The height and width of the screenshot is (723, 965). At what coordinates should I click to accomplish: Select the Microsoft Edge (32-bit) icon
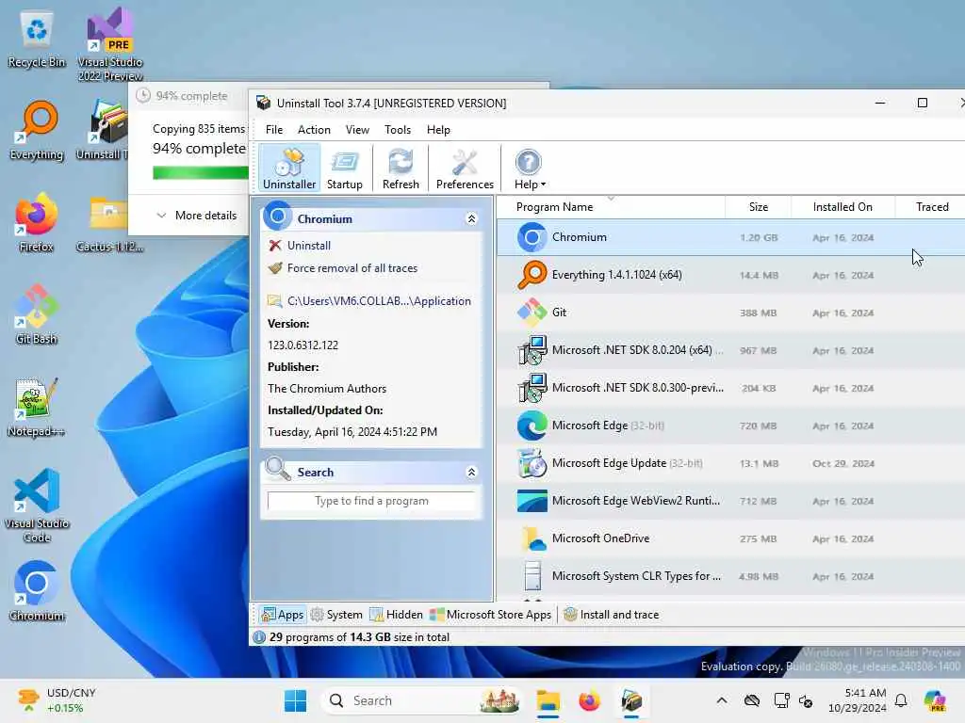pos(532,426)
